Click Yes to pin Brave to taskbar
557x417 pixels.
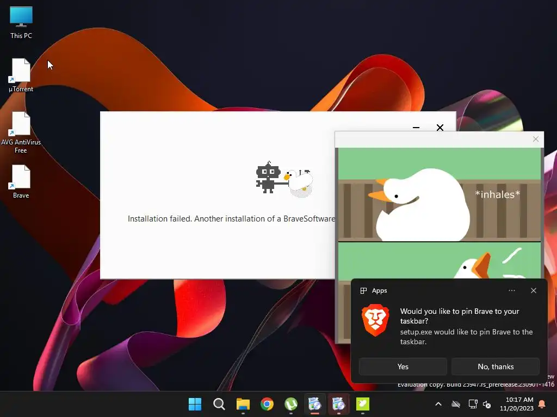(403, 367)
